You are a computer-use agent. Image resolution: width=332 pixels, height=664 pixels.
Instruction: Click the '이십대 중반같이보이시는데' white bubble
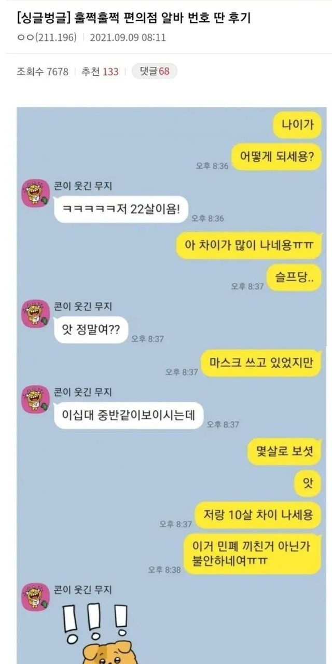[x=129, y=415]
